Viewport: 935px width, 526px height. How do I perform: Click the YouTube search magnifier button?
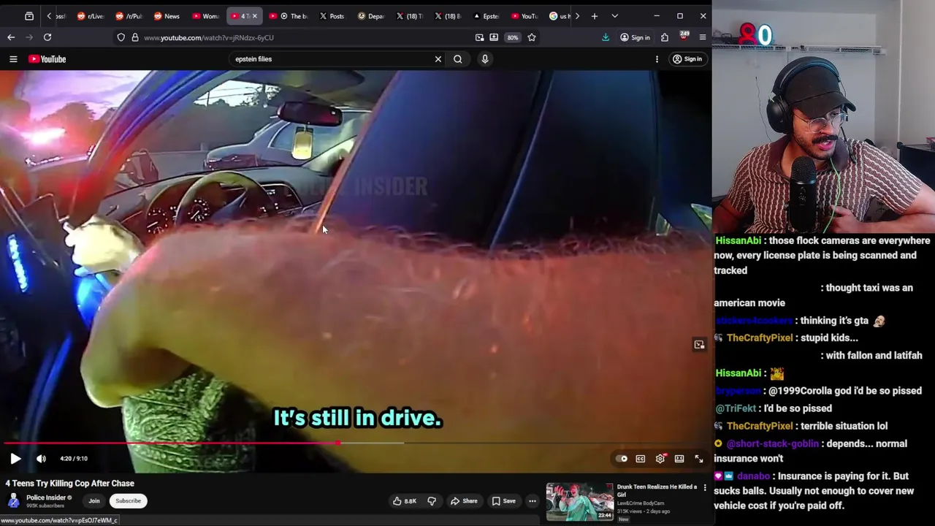tap(458, 59)
